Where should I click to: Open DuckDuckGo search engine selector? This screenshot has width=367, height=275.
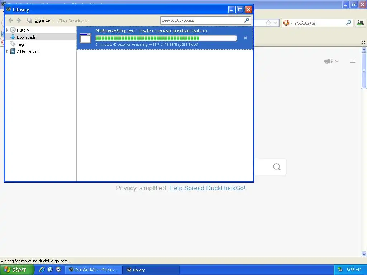(288, 23)
